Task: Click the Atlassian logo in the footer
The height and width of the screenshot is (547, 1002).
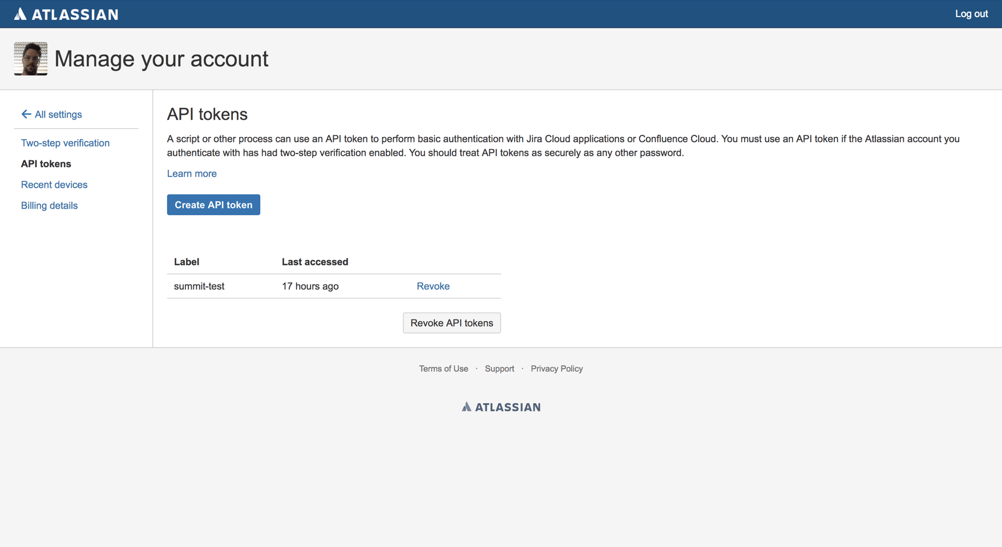Action: [x=500, y=407]
